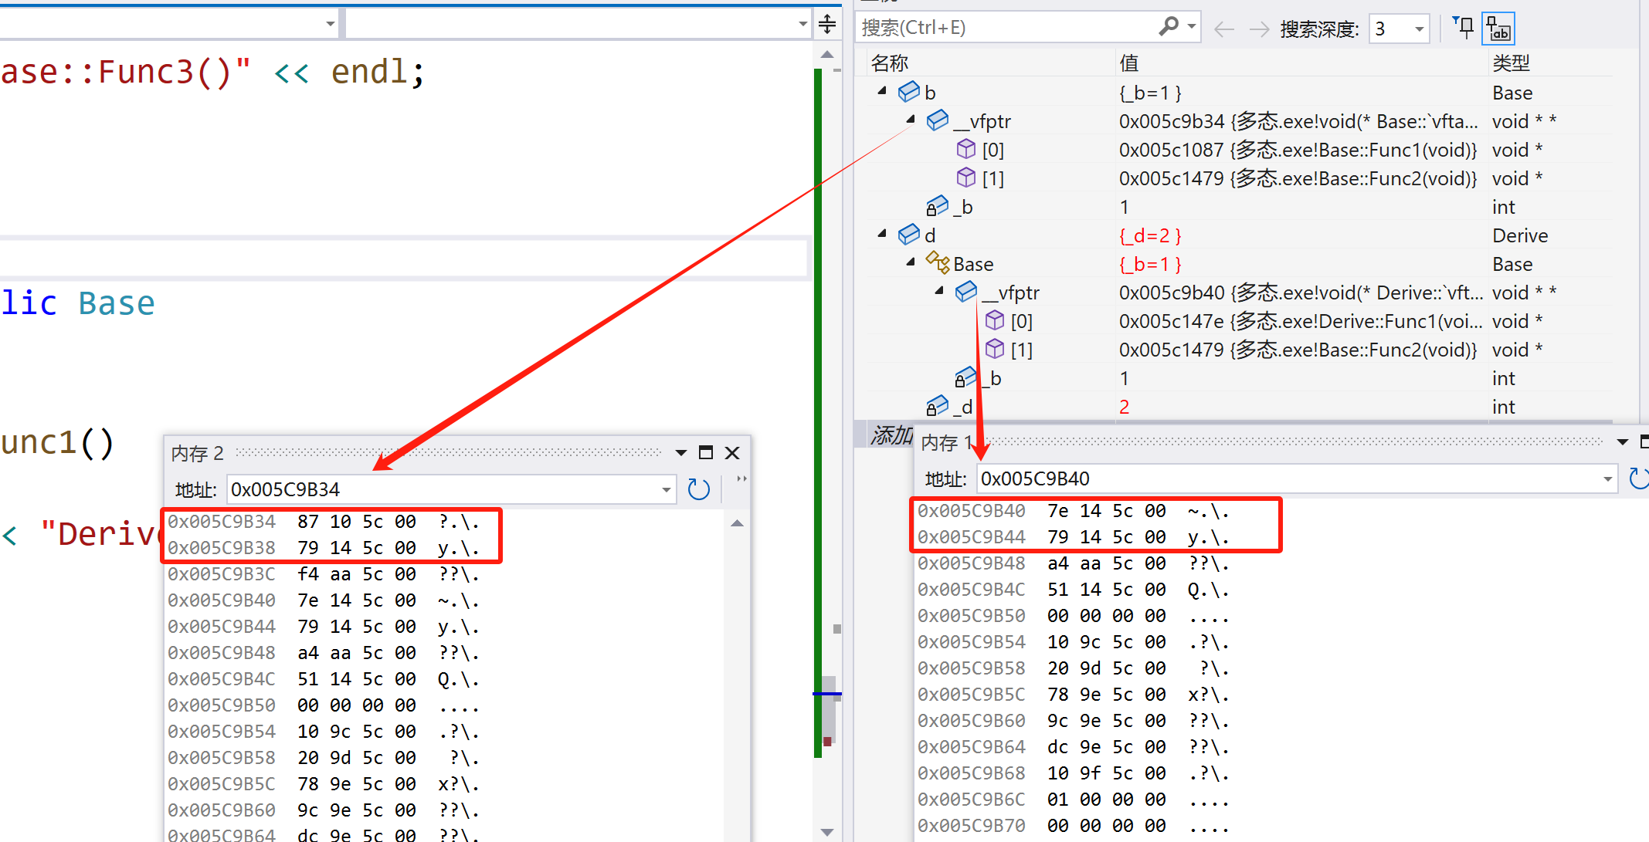The height and width of the screenshot is (842, 1649).
Task: Select the _d private member icon
Action: (x=938, y=405)
